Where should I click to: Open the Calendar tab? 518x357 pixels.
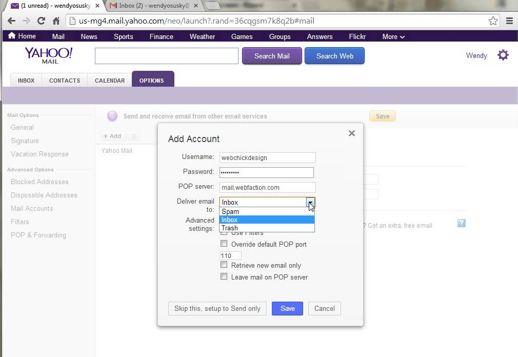(x=109, y=80)
